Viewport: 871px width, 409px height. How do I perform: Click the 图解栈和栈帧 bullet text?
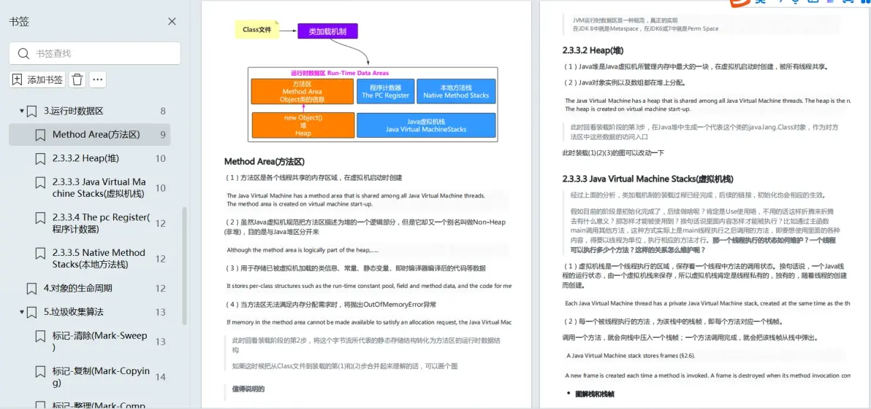pos(594,394)
